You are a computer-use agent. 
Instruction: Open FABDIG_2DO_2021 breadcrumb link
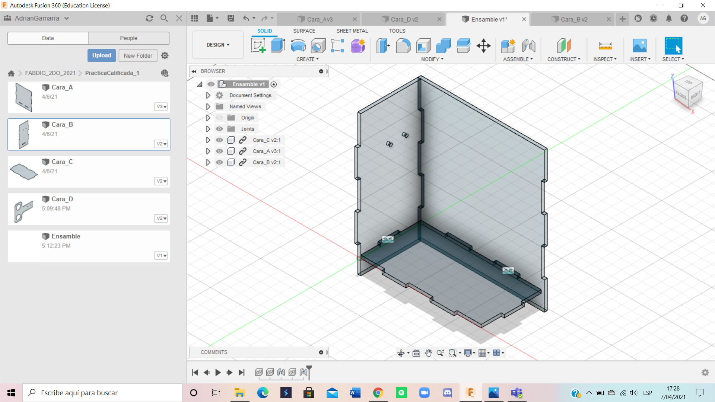point(50,73)
